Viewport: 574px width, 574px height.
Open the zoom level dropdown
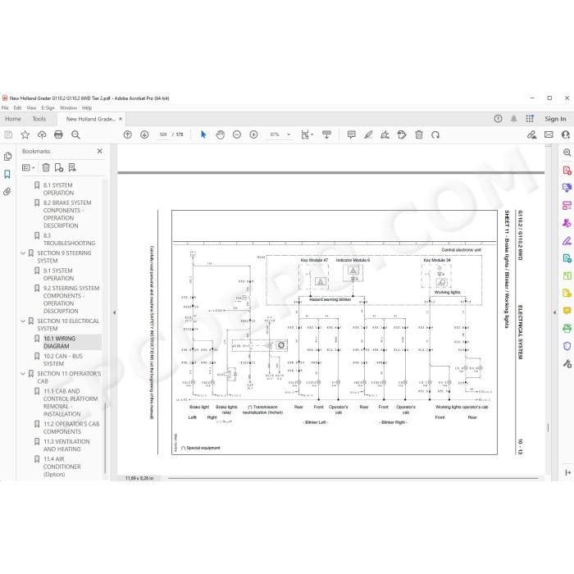[289, 134]
